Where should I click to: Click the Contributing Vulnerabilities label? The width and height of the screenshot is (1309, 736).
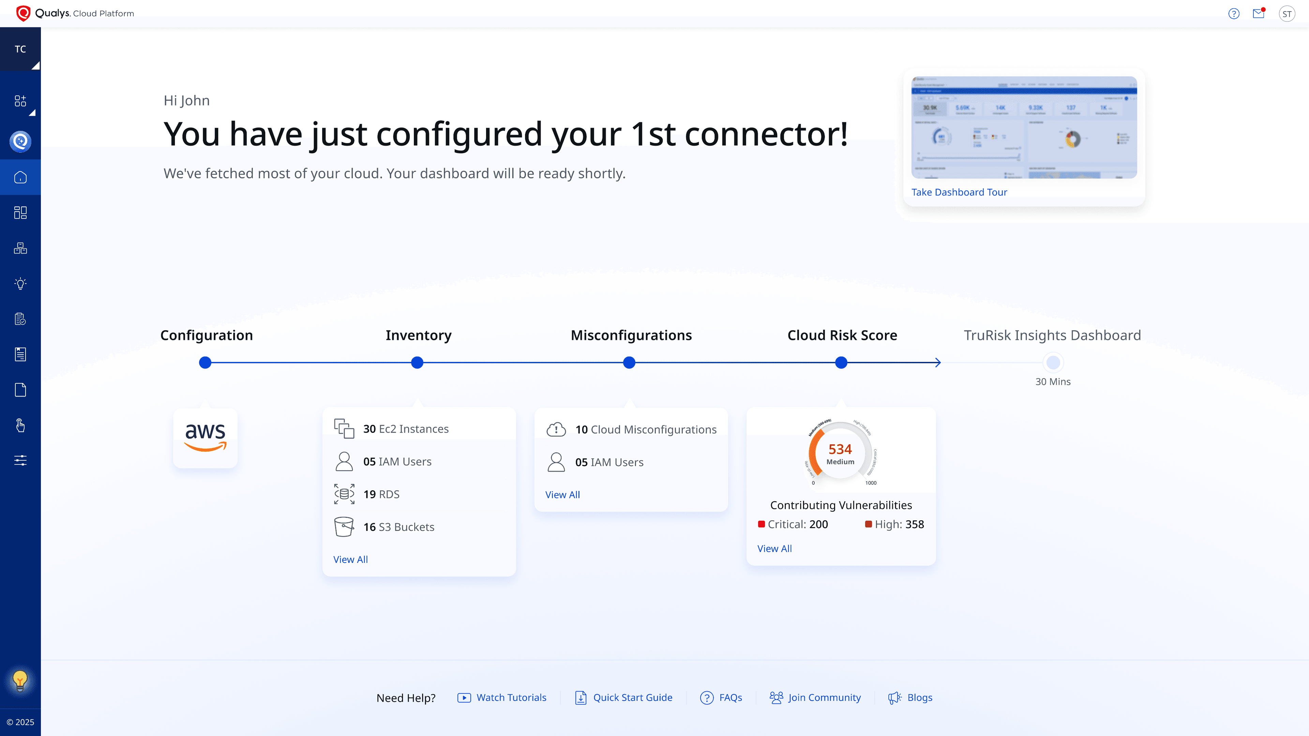pyautogui.click(x=841, y=505)
